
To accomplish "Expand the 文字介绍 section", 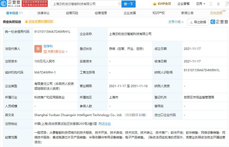I will (176, 22).
